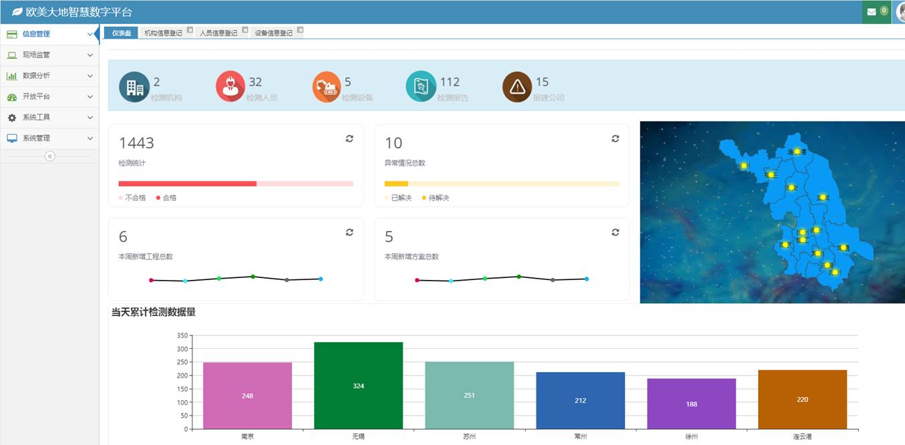
Task: Expand the 数据分析 sidebar menu
Action: 49,76
